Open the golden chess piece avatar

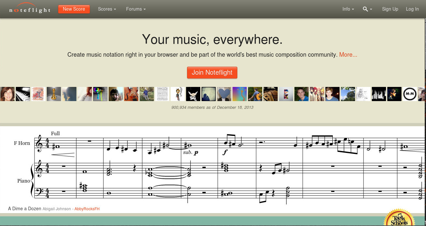(x=54, y=94)
